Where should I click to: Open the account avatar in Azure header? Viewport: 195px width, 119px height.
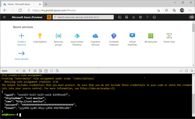pyautogui.click(x=191, y=17)
